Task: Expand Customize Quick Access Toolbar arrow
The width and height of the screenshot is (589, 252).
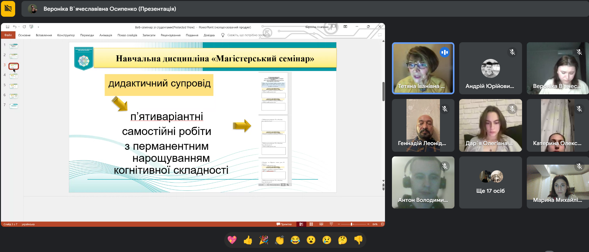Action: pyautogui.click(x=38, y=27)
